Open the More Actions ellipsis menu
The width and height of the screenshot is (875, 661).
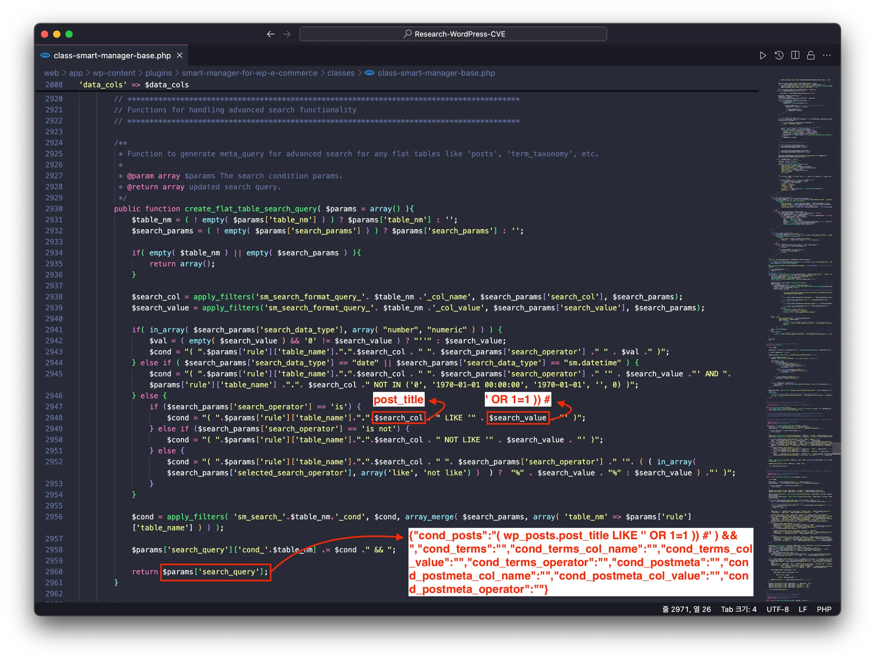click(x=827, y=56)
